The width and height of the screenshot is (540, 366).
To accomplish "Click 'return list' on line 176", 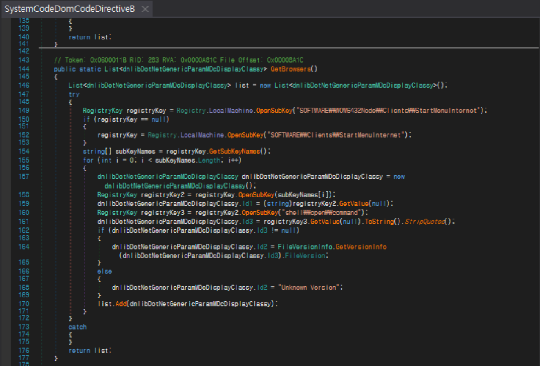I will 89,351.
